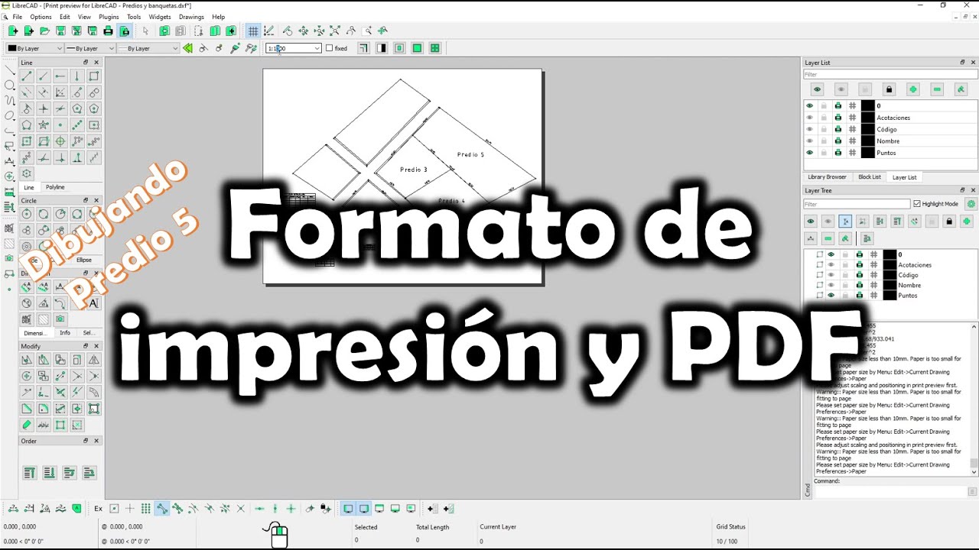This screenshot has width=979, height=550.
Task: Click the Center to page icon
Action: [x=399, y=48]
